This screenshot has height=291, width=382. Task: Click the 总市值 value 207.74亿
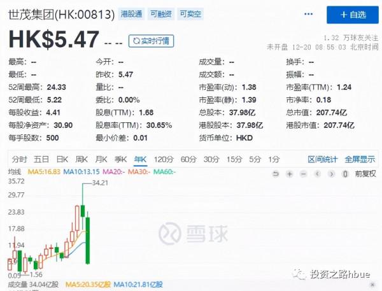click(332, 113)
